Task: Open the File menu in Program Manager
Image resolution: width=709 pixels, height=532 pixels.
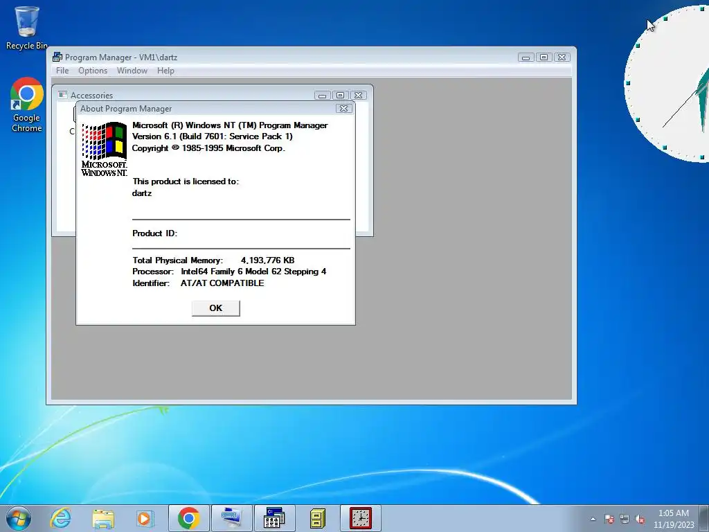Action: [x=62, y=71]
